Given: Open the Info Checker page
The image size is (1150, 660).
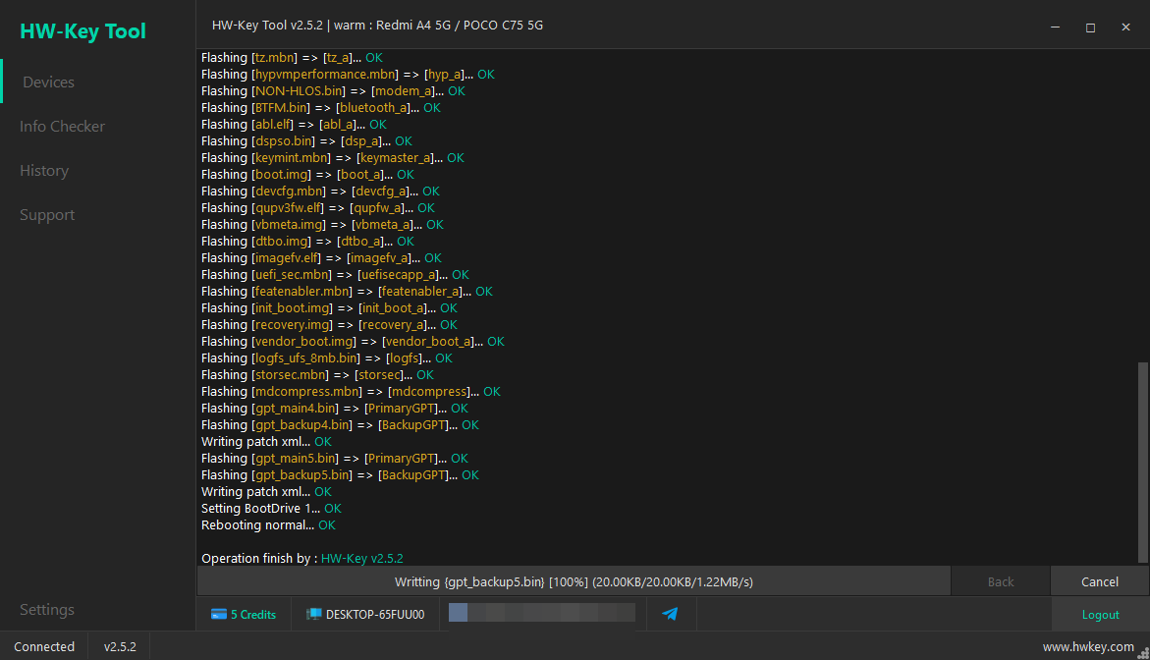Looking at the screenshot, I should click(x=62, y=126).
